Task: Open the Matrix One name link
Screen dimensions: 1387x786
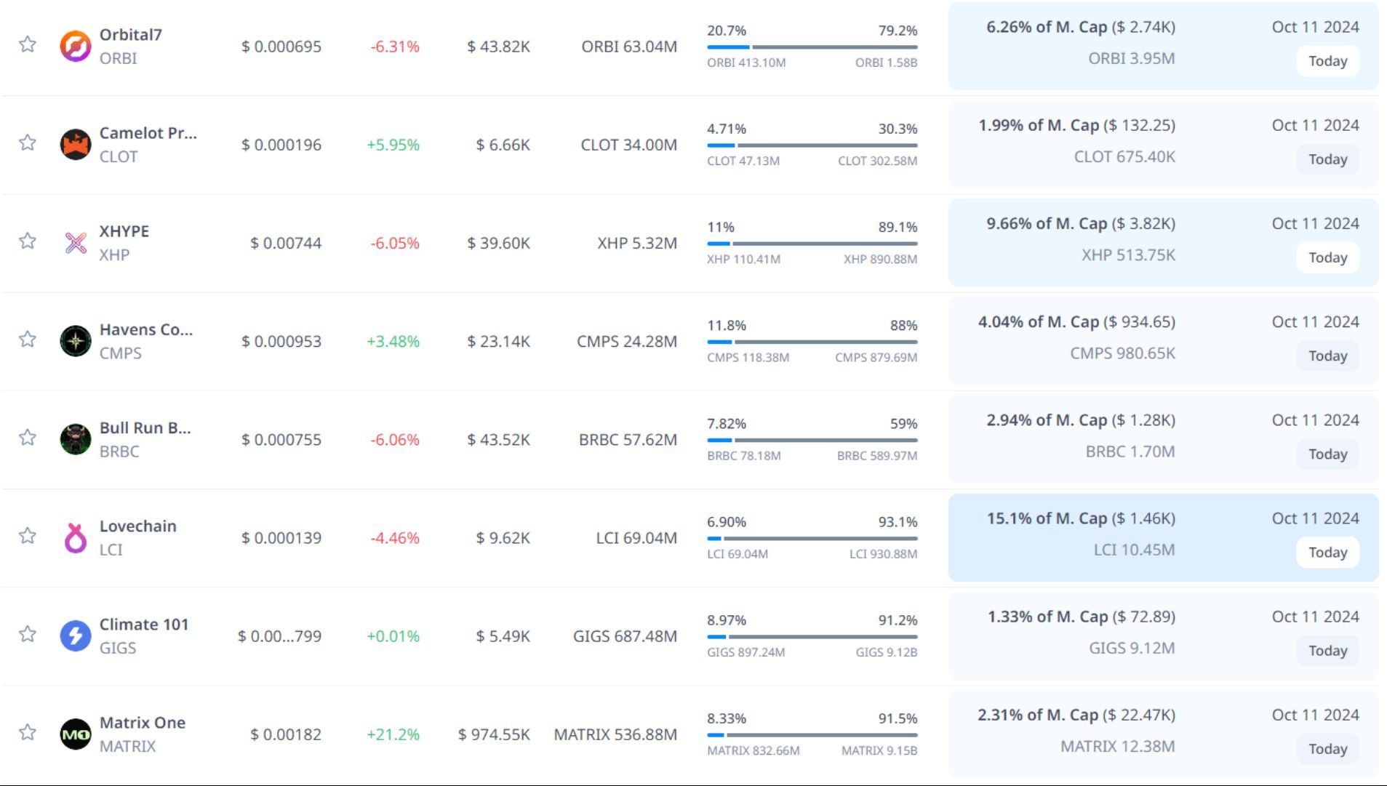Action: point(143,723)
